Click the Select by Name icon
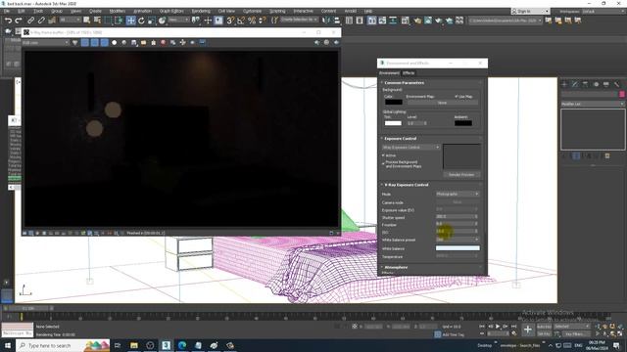627x352 pixels. tap(97, 21)
